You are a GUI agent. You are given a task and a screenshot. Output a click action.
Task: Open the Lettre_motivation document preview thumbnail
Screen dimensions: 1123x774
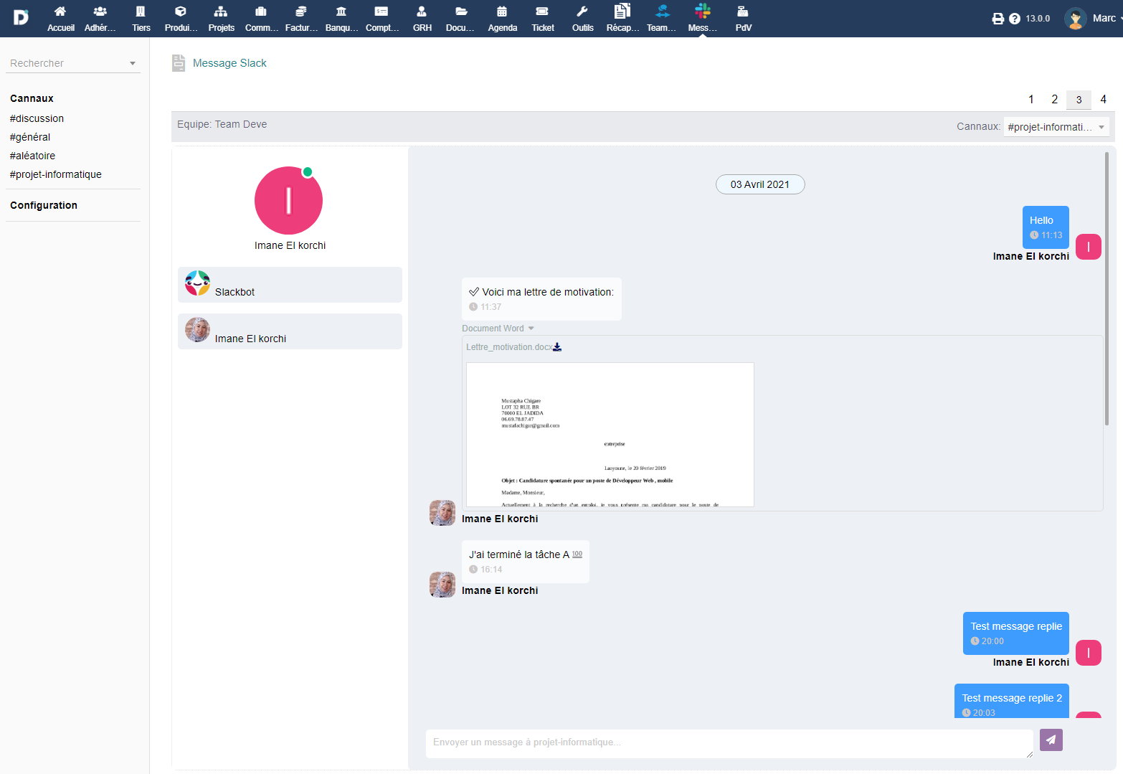pyautogui.click(x=610, y=435)
